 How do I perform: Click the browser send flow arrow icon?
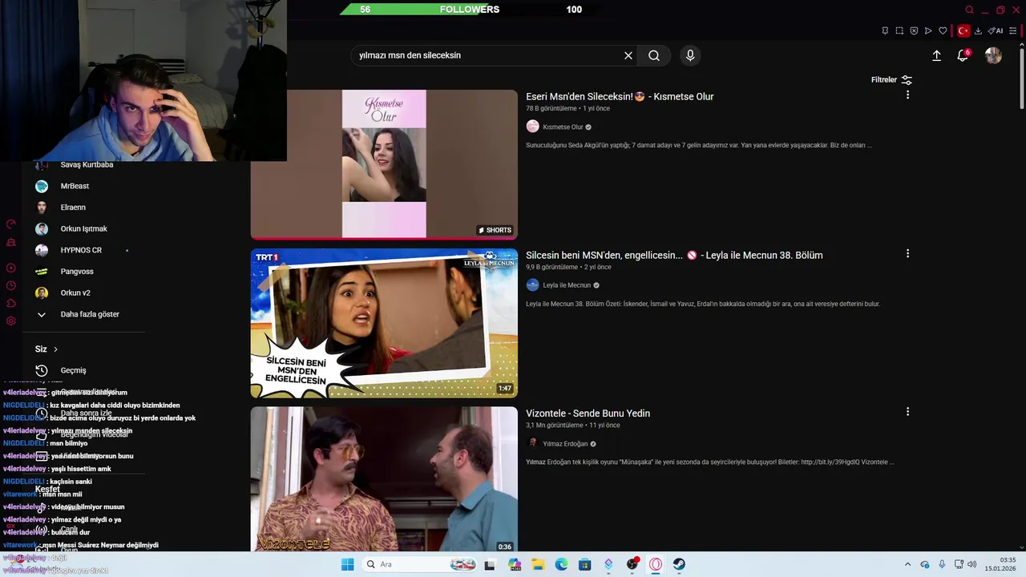(928, 31)
